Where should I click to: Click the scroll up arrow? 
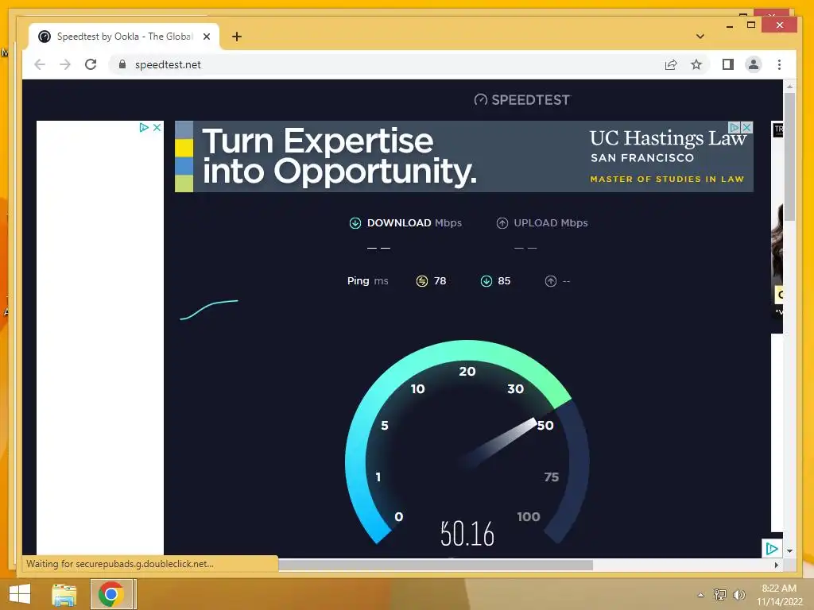(789, 86)
